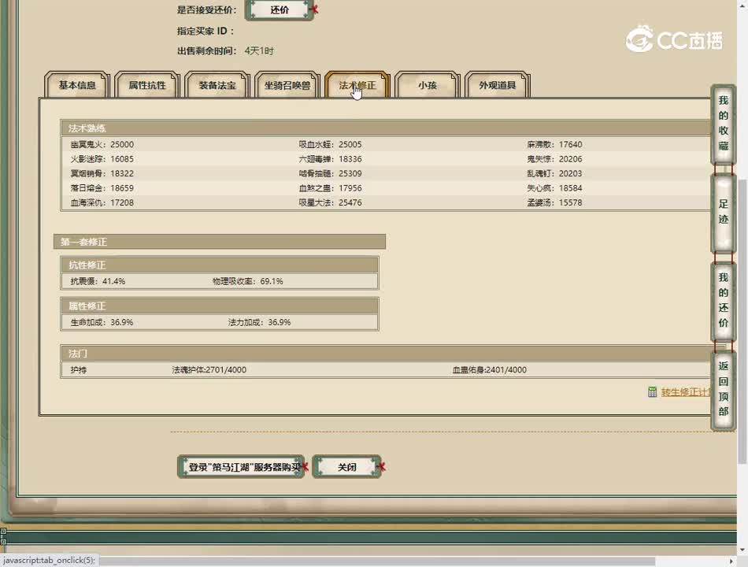Screen dimensions: 748x567
Task: Click the 六翅毒蝉: 18336 entry
Action: [330, 159]
